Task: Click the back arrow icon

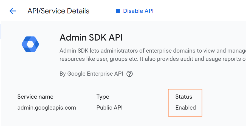Action: coord(13,11)
